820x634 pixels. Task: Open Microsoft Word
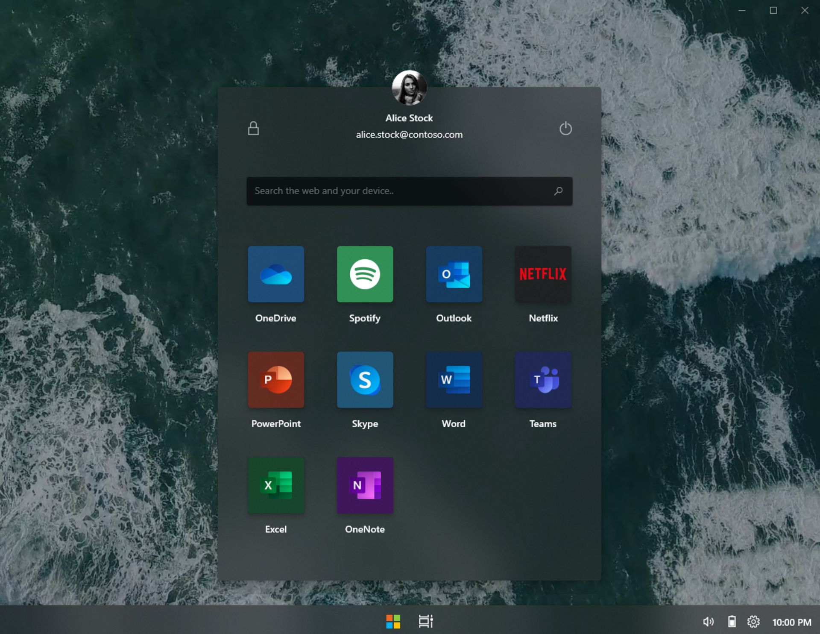(454, 379)
